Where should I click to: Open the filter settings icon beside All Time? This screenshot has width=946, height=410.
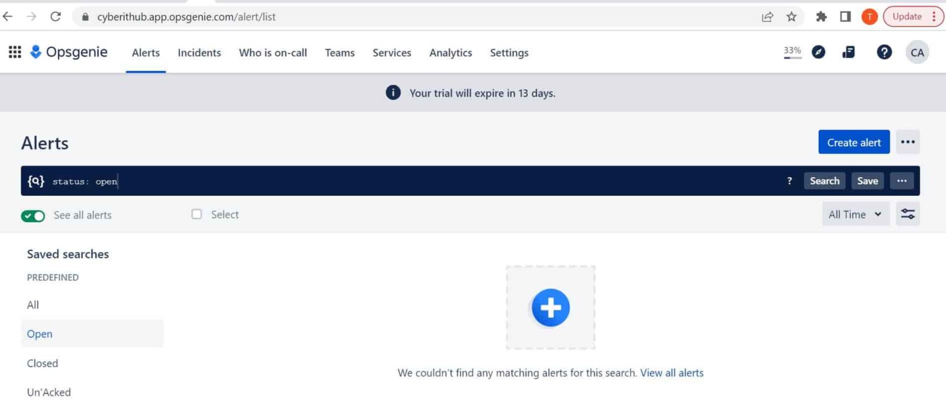[908, 214]
